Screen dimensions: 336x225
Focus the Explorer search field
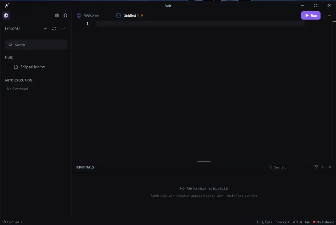[35, 45]
